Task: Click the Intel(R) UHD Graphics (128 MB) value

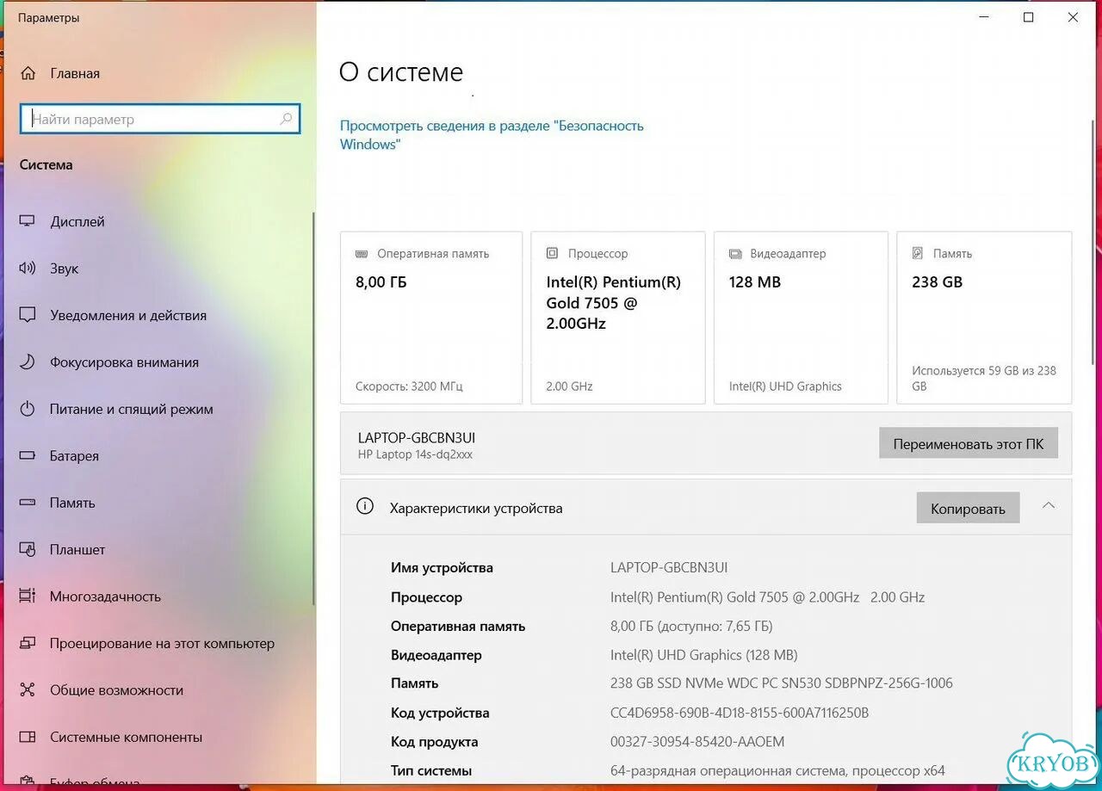Action: click(704, 655)
